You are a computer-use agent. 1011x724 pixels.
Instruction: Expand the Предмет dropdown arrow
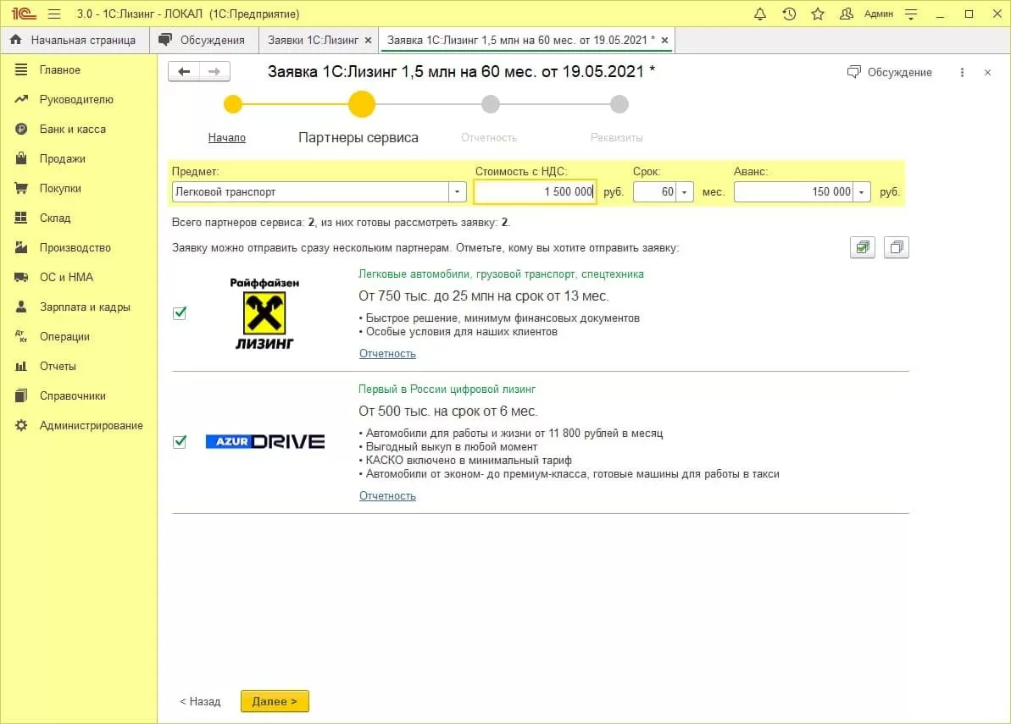457,192
